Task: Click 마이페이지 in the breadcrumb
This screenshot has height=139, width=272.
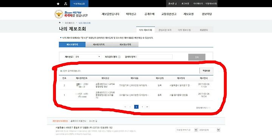Action: (x=70, y=23)
